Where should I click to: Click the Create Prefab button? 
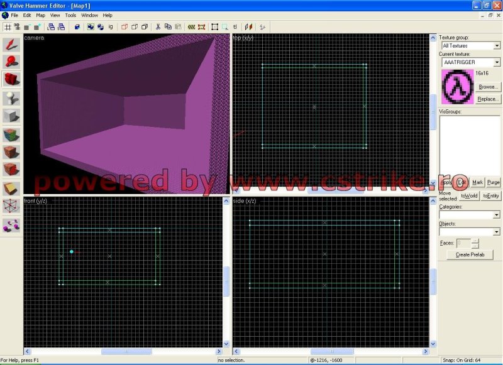(x=470, y=254)
